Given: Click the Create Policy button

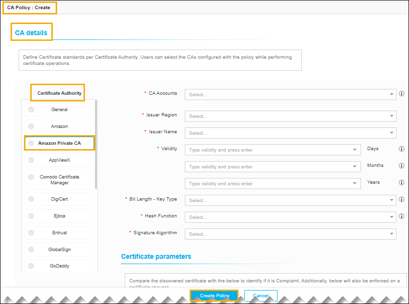Looking at the screenshot, I should click(215, 296).
